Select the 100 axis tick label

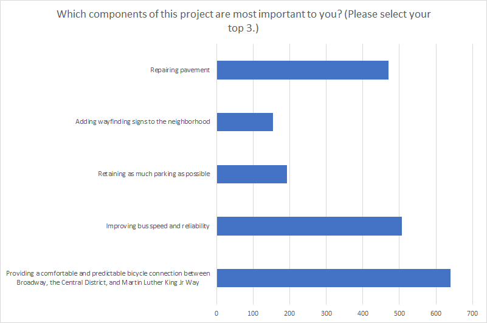click(253, 313)
